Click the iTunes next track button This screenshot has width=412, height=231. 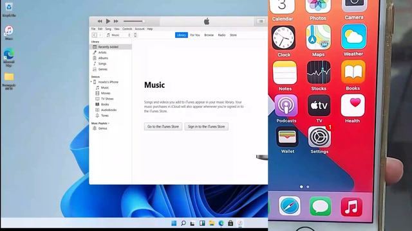tap(116, 21)
